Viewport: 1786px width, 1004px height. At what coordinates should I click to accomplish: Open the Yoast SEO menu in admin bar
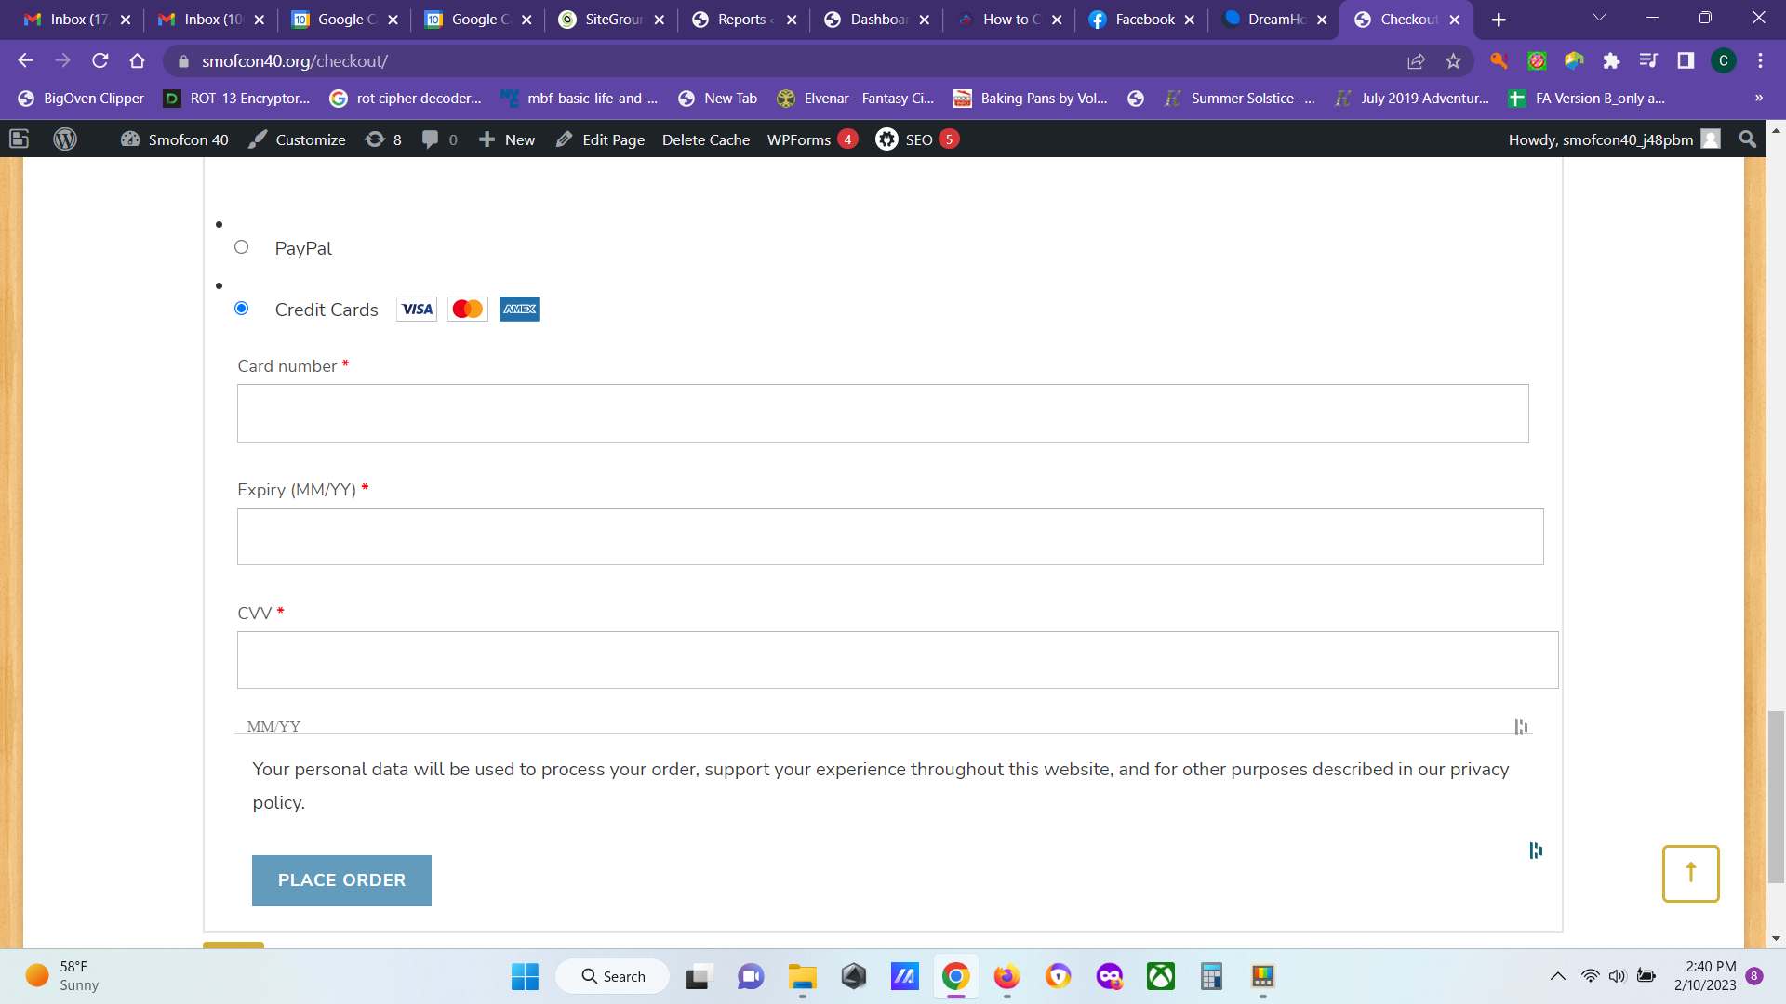pos(917,139)
